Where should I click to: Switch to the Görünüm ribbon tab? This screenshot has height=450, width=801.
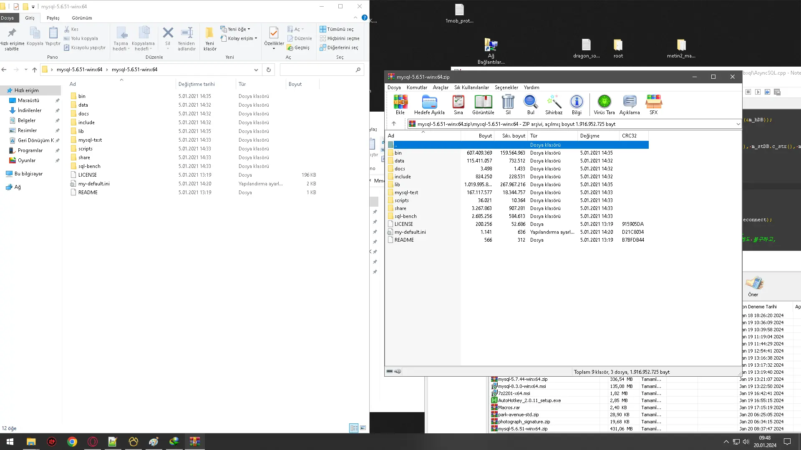click(x=82, y=18)
